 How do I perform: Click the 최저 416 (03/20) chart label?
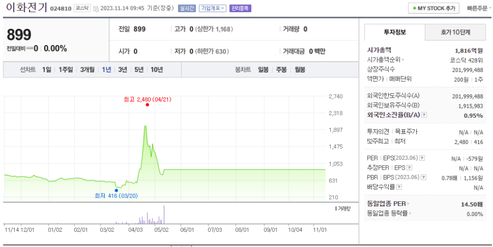116,196
